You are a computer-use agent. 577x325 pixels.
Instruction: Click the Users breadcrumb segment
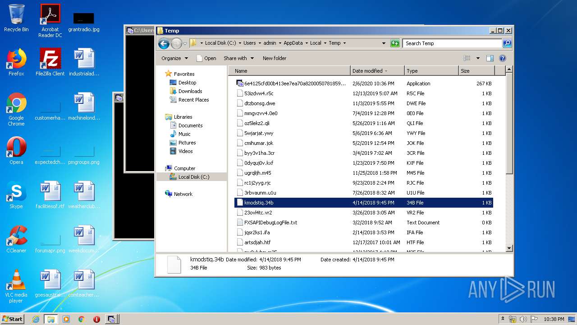tap(249, 43)
